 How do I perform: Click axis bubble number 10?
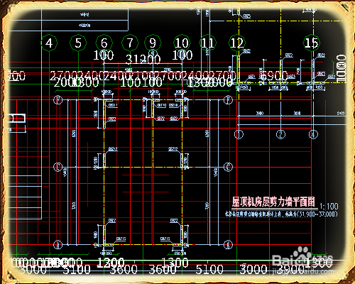(x=182, y=43)
